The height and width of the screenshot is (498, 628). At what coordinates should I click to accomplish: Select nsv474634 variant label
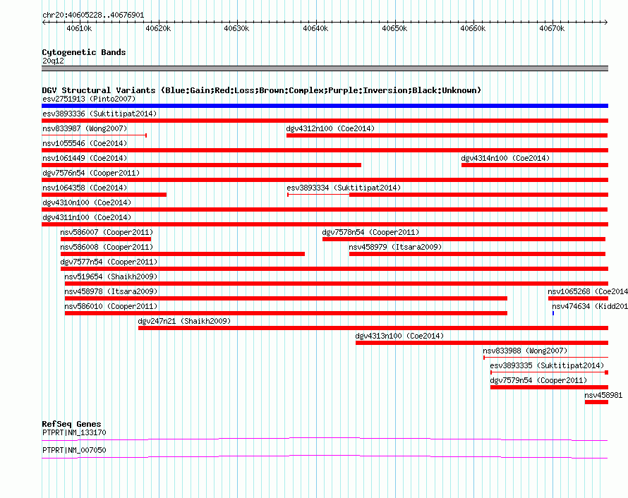[590, 306]
